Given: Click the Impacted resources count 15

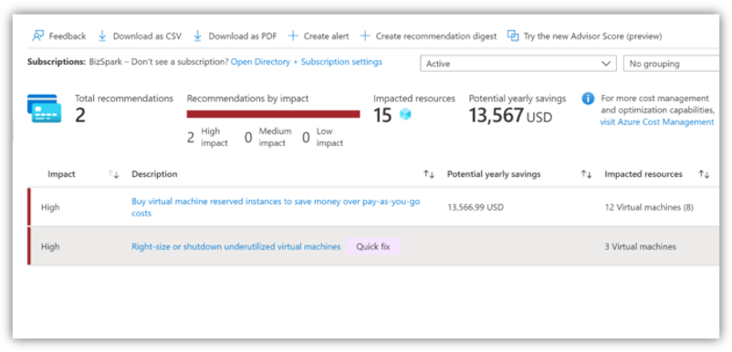Looking at the screenshot, I should pos(382,115).
